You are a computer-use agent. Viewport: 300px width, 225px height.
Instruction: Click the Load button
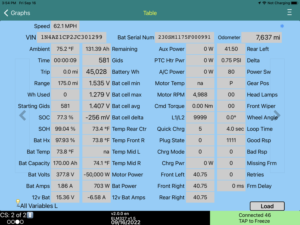coord(267,206)
